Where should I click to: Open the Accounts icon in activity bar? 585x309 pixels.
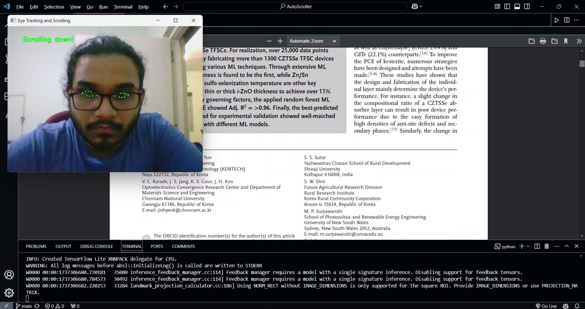point(9,275)
